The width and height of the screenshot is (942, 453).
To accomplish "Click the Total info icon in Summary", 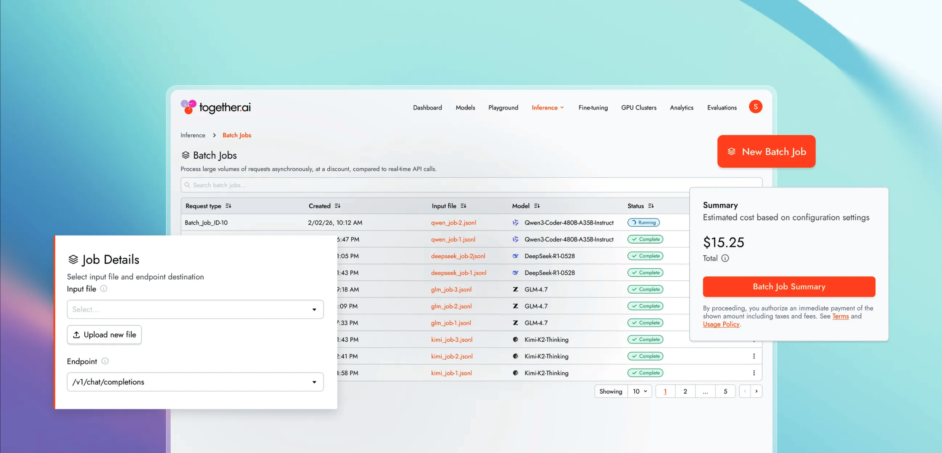I will pos(725,258).
